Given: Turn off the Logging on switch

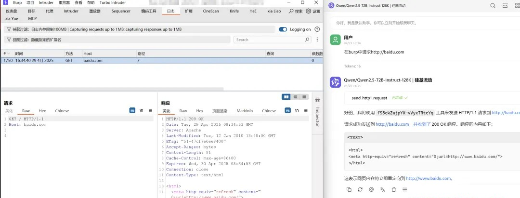Looking at the screenshot, I should point(283,29).
